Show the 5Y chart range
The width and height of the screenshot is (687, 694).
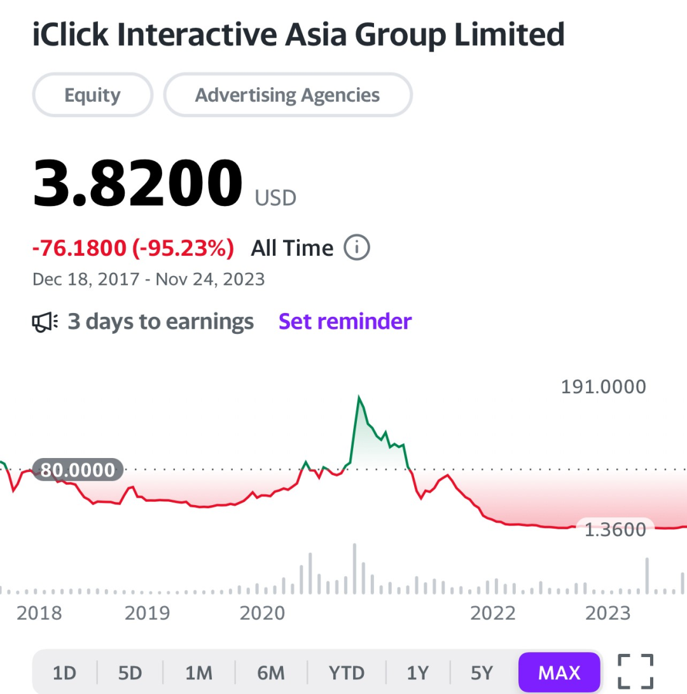coord(482,673)
